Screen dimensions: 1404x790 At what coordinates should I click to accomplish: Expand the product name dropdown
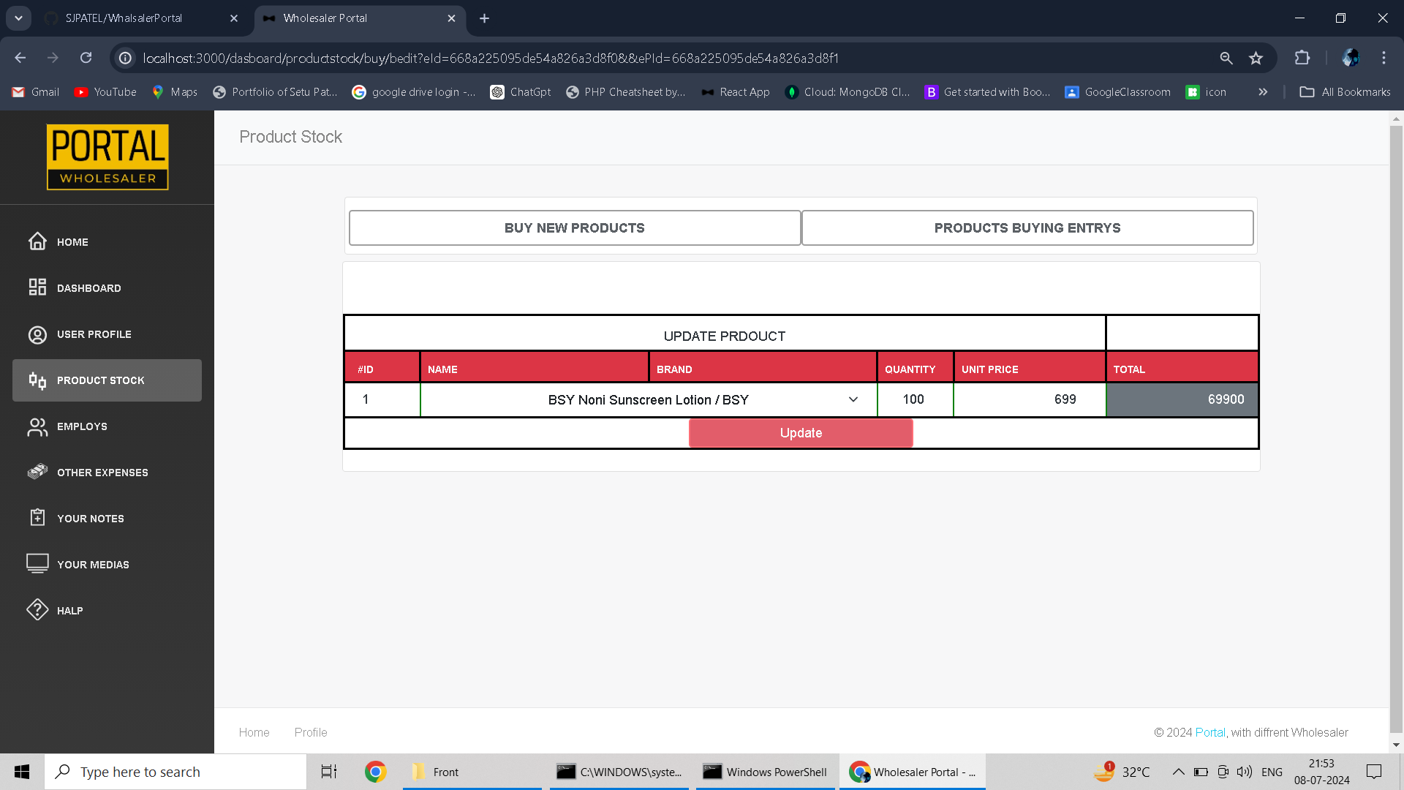coord(853,399)
